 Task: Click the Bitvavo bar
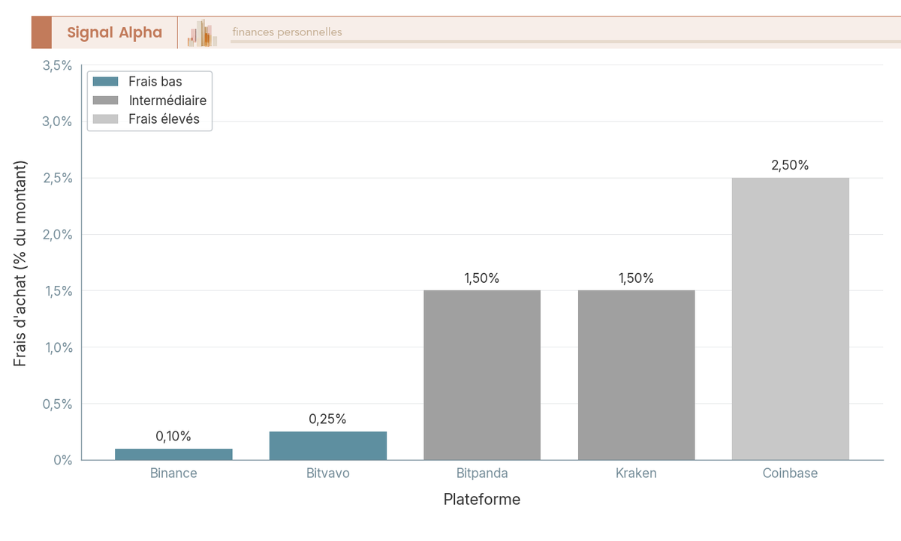(x=328, y=446)
